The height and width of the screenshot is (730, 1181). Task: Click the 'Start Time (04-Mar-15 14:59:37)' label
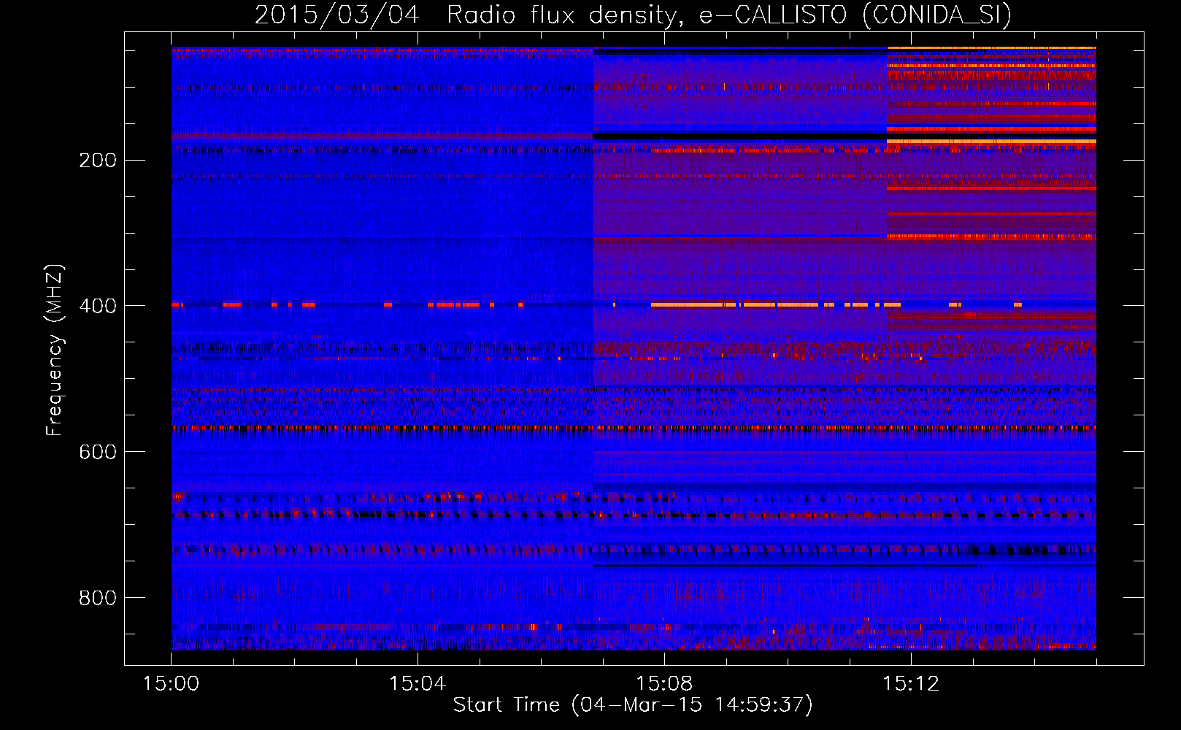coord(633,705)
